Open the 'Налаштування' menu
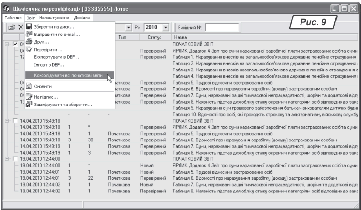Viewport: 361px width, 210px height. click(54, 17)
